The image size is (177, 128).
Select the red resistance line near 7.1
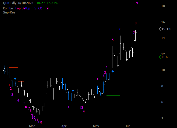pyautogui.click(x=38, y=93)
